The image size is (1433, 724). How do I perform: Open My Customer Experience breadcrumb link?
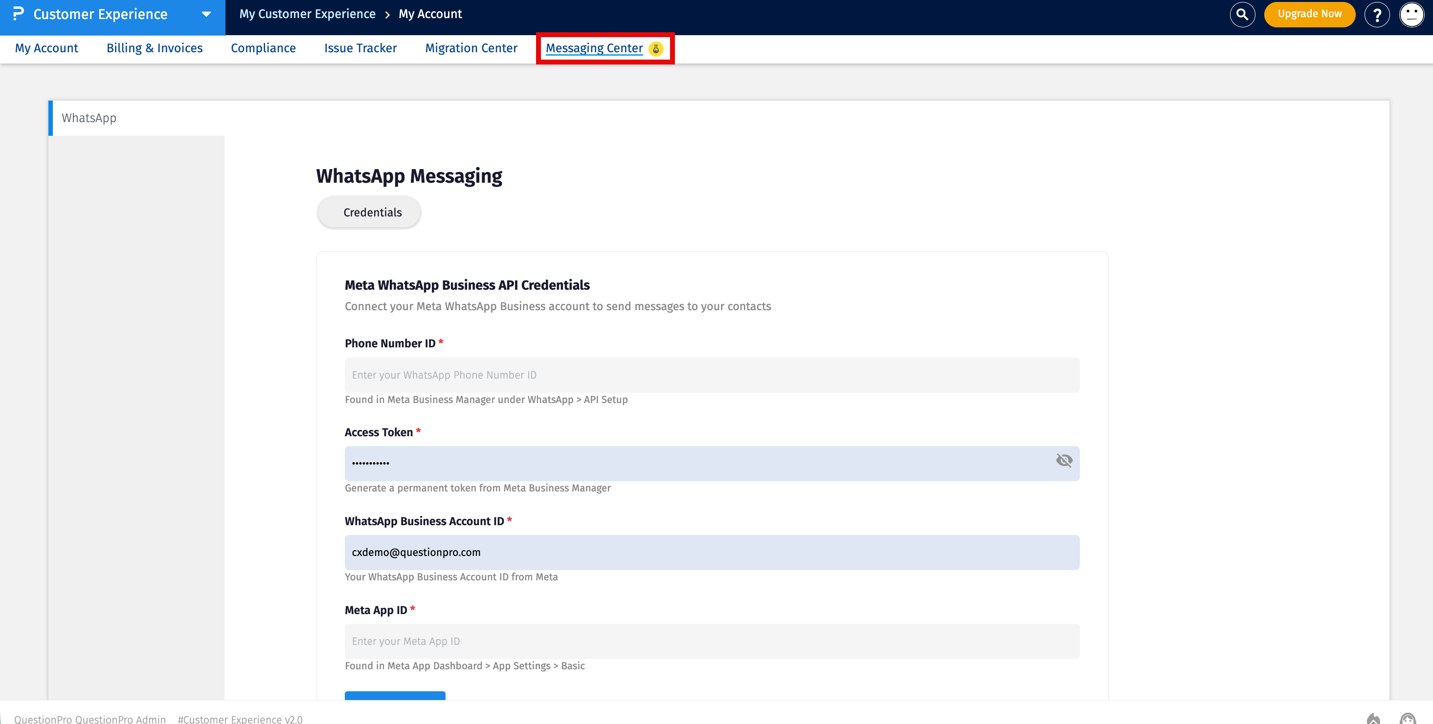click(308, 14)
